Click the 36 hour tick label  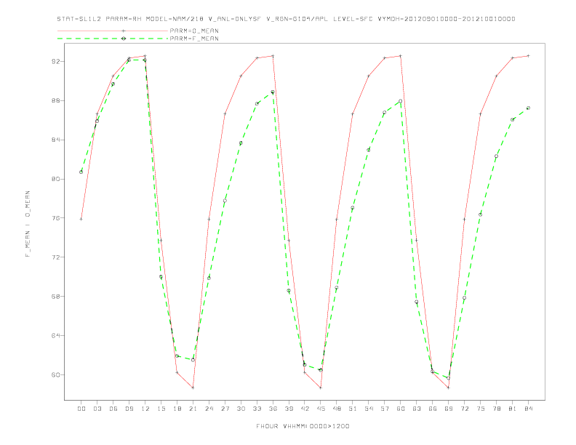pyautogui.click(x=273, y=409)
